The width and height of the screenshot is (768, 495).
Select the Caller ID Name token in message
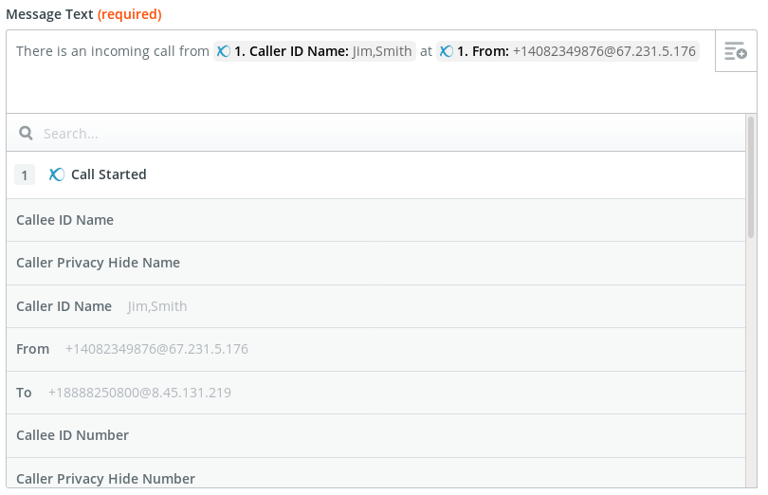coord(315,51)
